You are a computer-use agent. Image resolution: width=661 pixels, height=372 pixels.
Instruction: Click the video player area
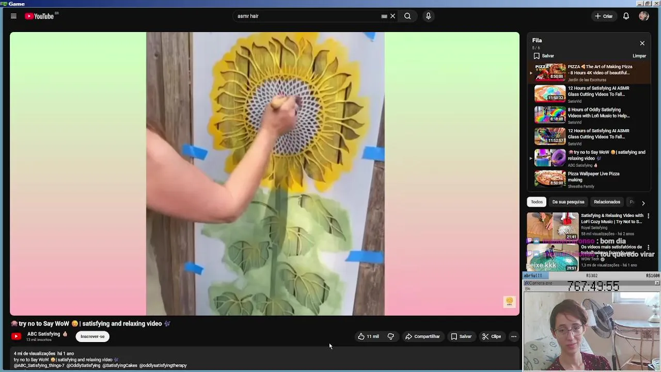[264, 174]
